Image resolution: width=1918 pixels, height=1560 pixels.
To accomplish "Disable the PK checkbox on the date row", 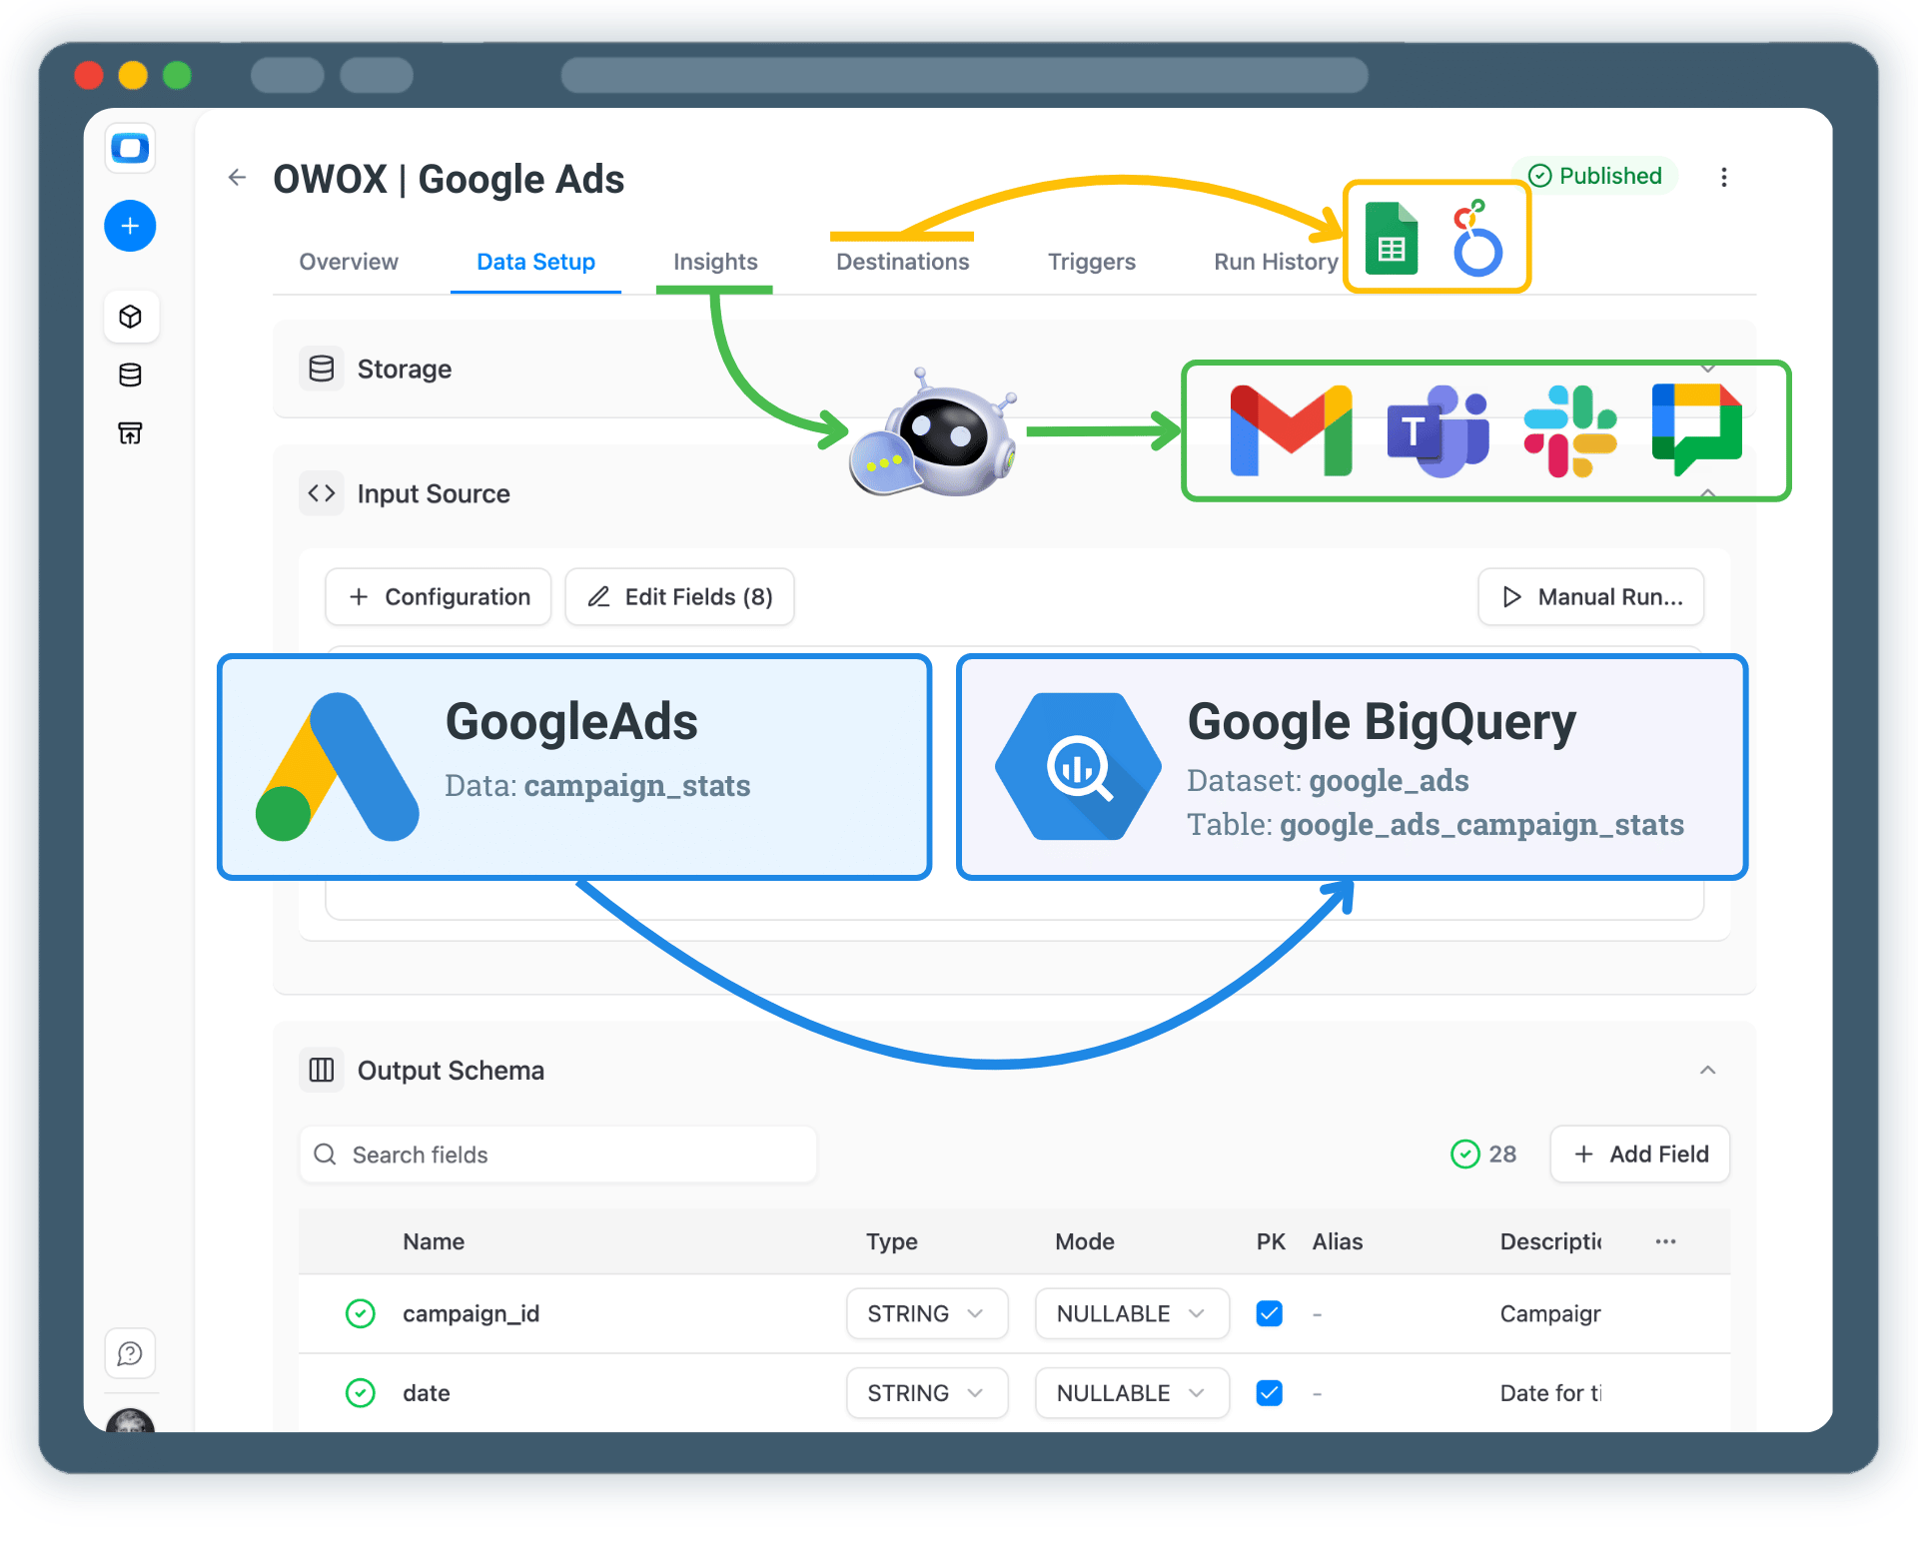I will [1269, 1392].
